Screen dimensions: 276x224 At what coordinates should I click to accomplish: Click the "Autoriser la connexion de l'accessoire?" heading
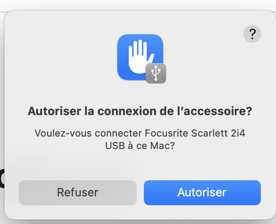pos(140,111)
